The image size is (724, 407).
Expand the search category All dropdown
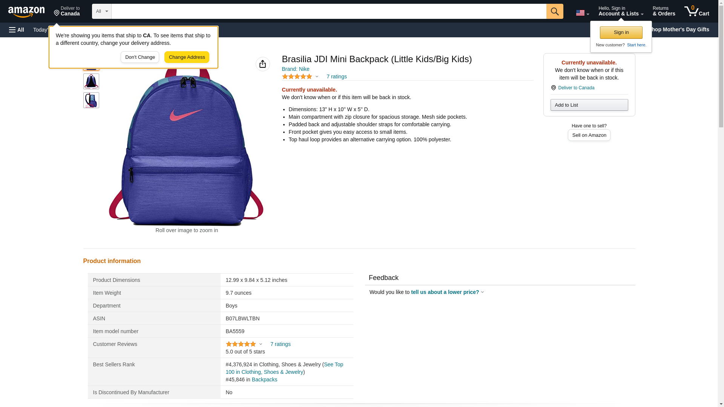click(x=102, y=11)
